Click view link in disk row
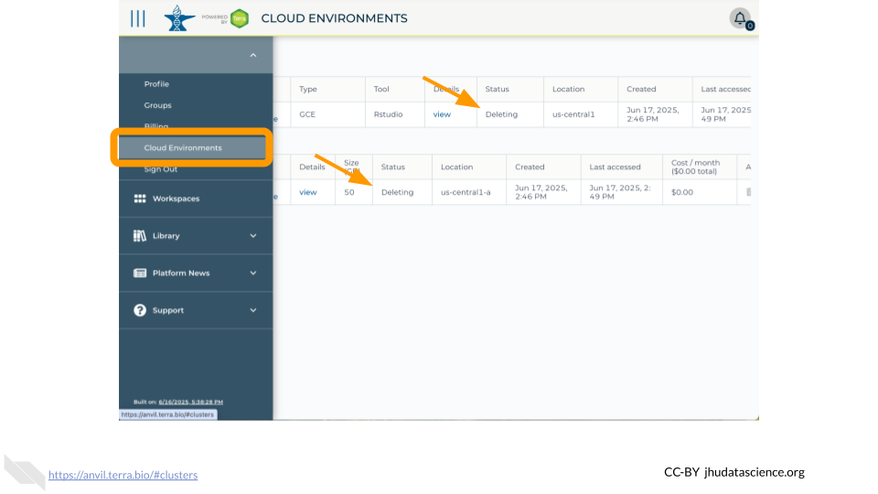Viewport: 878px width, 494px height. tap(308, 192)
